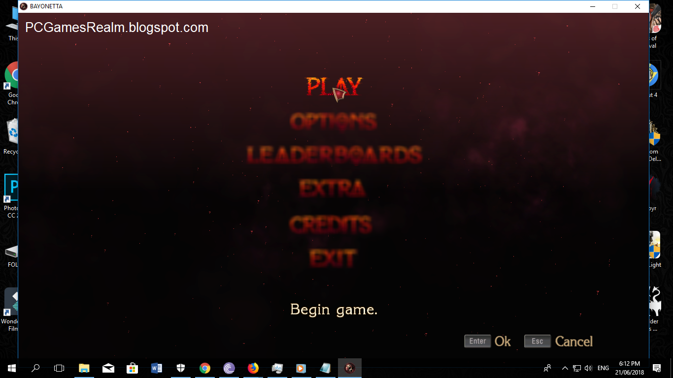
Task: Launch Microsoft Store from the taskbar
Action: coord(133,368)
